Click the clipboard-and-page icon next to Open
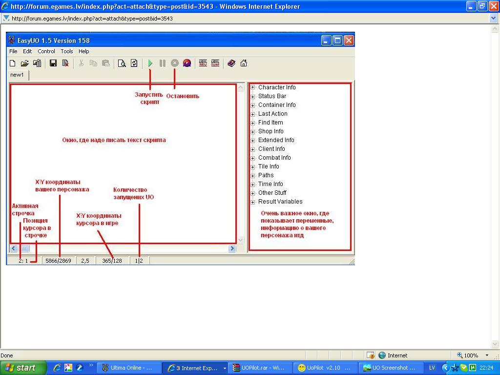This screenshot has height=375, width=500. point(37,63)
